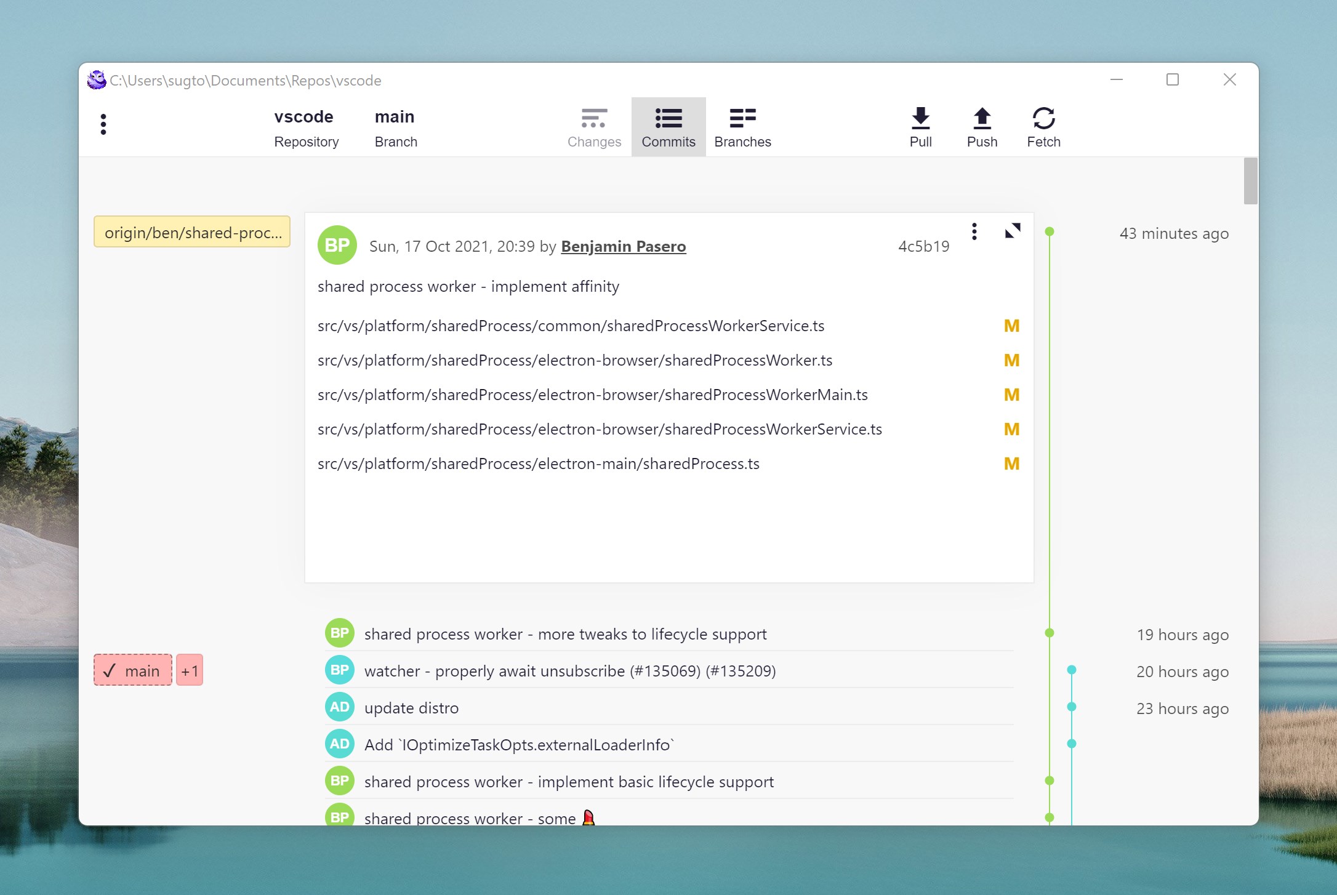1337x895 pixels.
Task: Select the commit hash 4c5b19
Action: pyautogui.click(x=923, y=246)
